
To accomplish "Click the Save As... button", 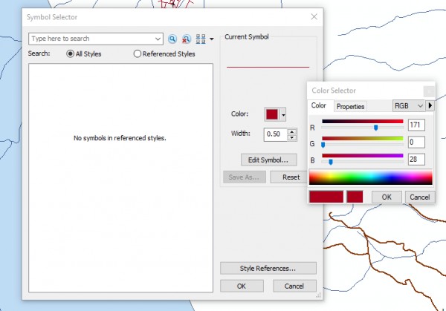I will pyautogui.click(x=245, y=177).
